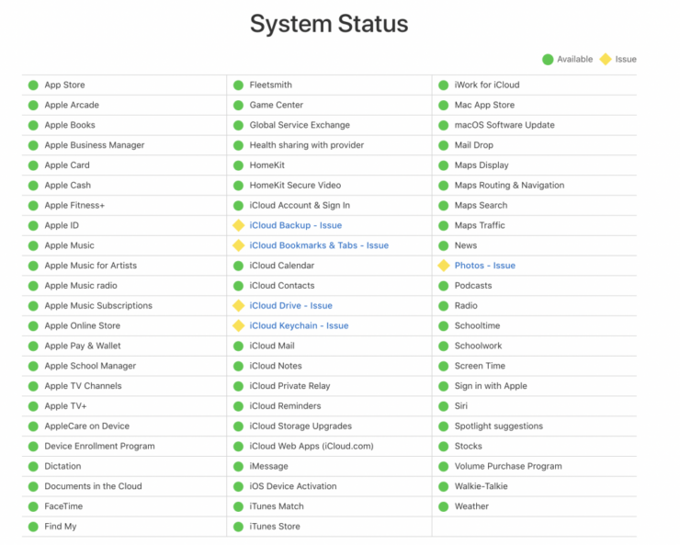Screen dimensions: 680x545
Task: Click yellow issue icon next to Photos
Action: (x=444, y=266)
